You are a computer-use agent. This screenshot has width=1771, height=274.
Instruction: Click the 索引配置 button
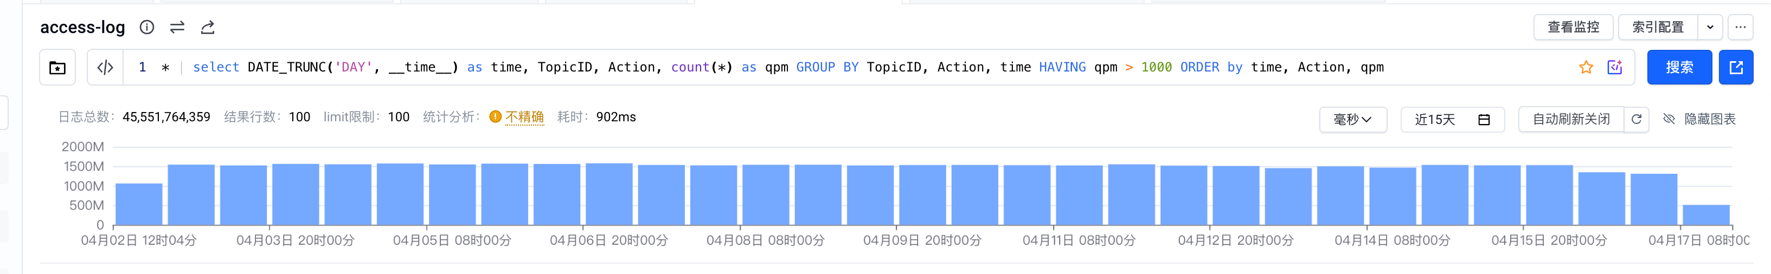coord(1658,28)
